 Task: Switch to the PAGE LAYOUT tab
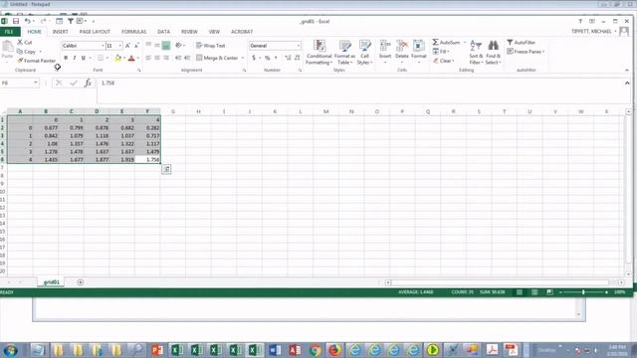[95, 32]
